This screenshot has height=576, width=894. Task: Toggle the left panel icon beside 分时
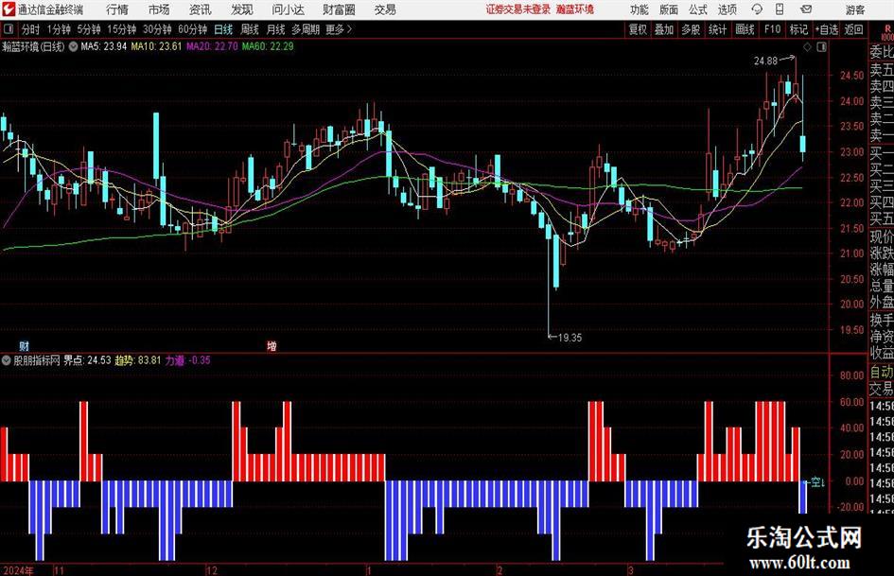pyautogui.click(x=8, y=29)
